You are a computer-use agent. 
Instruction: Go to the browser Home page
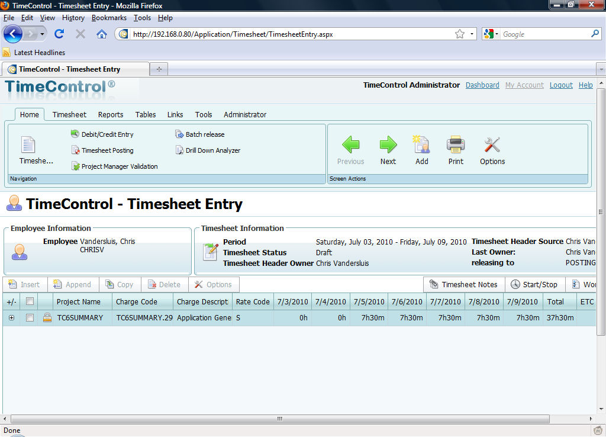102,34
